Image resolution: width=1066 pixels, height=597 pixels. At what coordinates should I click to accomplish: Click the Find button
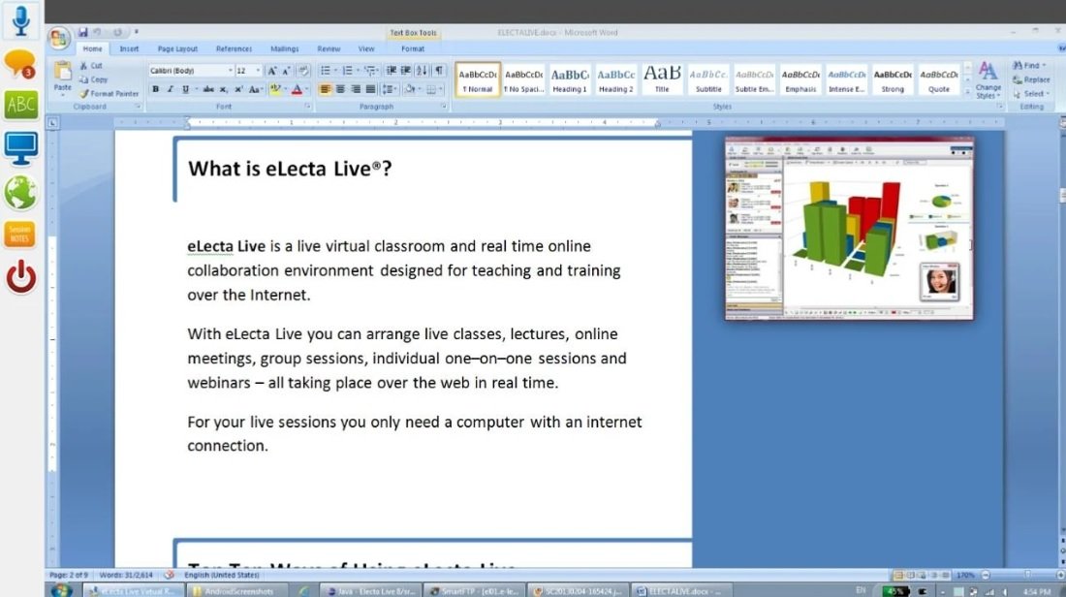click(1030, 65)
